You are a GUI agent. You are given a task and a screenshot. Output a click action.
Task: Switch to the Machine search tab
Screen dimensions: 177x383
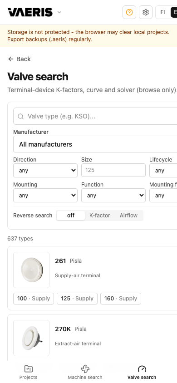(x=85, y=372)
